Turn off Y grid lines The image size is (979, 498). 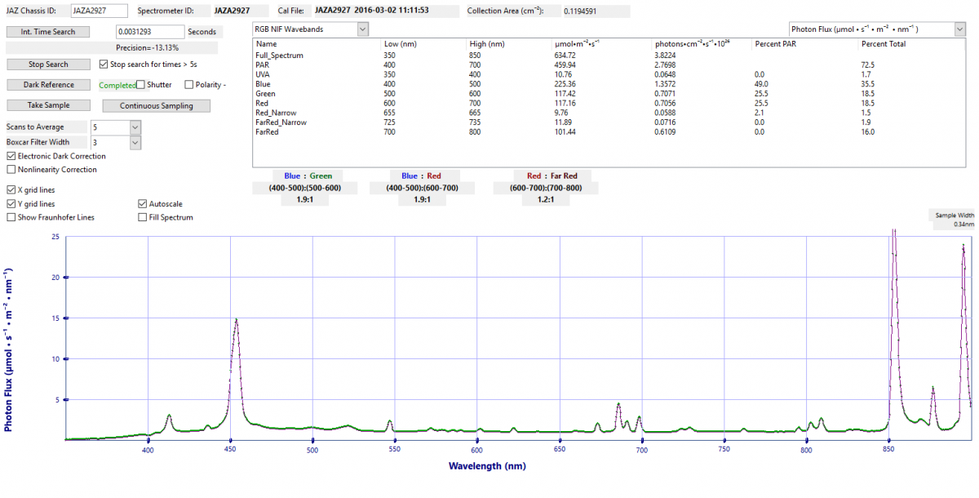pyautogui.click(x=11, y=204)
